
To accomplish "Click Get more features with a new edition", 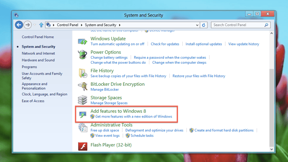I will 134,116.
